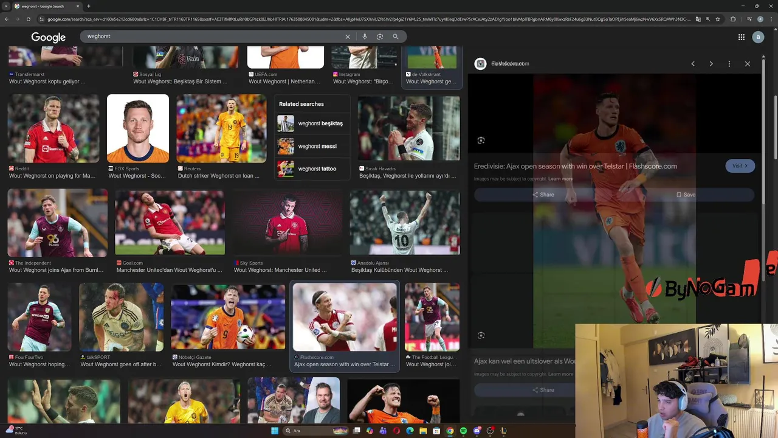
Task: Select the weghorst Google Search tab
Action: (x=46, y=6)
